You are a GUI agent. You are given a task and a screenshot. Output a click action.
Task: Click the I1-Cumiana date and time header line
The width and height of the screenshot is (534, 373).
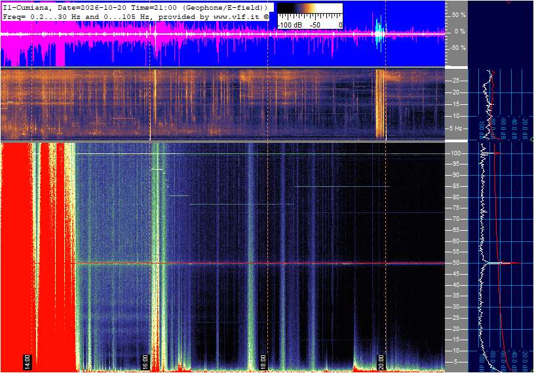click(x=135, y=7)
